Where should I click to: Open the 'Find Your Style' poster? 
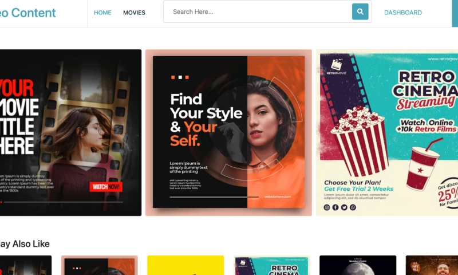228,133
